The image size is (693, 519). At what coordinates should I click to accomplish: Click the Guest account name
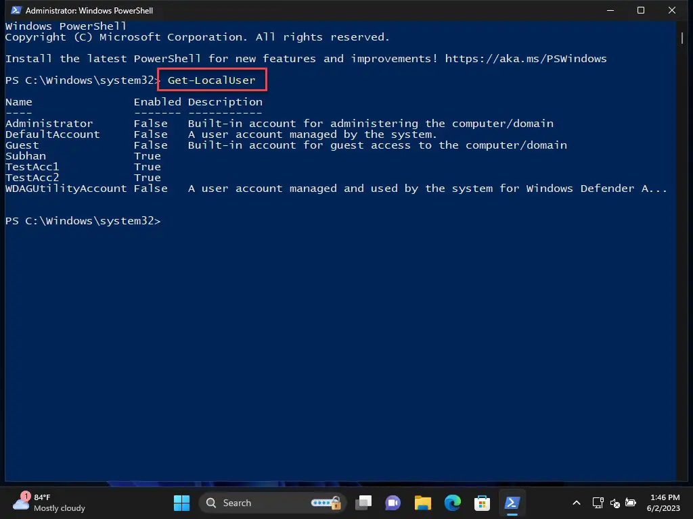click(22, 145)
